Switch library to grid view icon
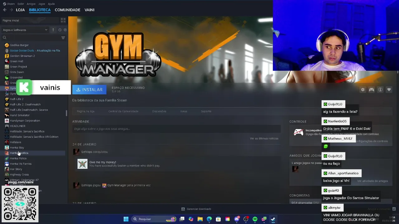Screen dimensions: 399x224 point(63,20)
